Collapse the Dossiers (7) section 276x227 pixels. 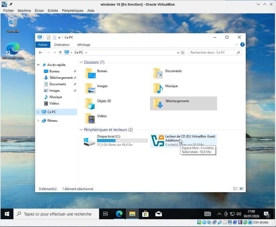[81, 62]
